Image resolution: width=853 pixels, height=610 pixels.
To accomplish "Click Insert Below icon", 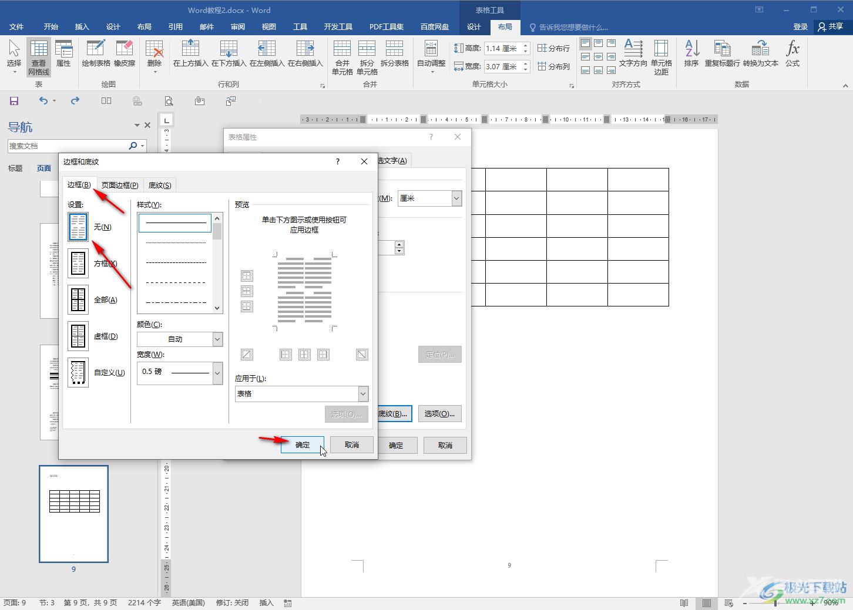I will (229, 54).
